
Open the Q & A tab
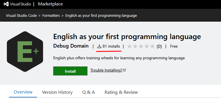(x=89, y=92)
